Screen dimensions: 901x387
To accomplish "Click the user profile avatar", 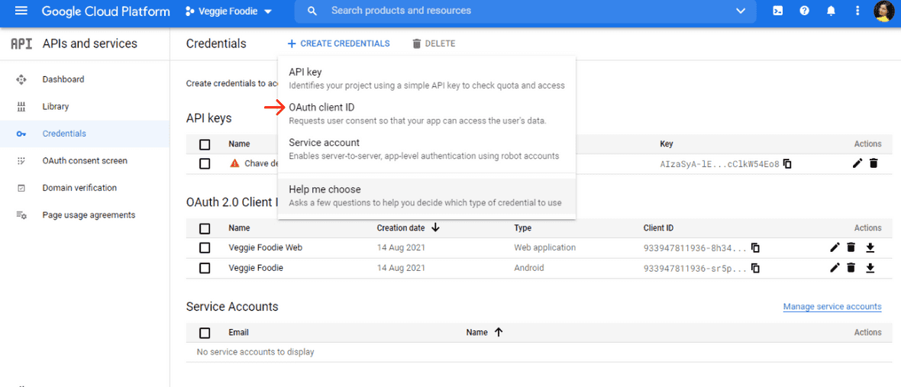I will coord(883,11).
